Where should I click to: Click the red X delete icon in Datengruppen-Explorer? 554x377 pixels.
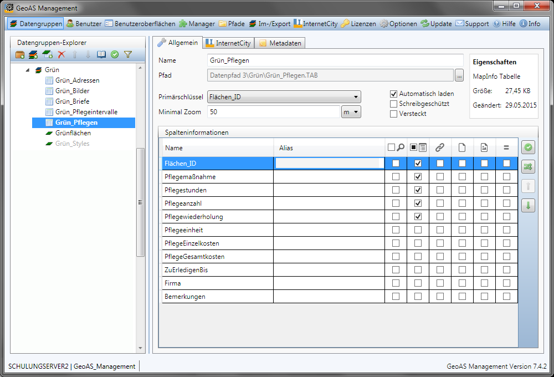click(x=61, y=54)
